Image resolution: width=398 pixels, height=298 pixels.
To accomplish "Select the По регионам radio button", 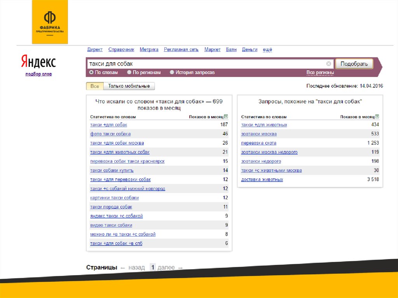I will 129,73.
